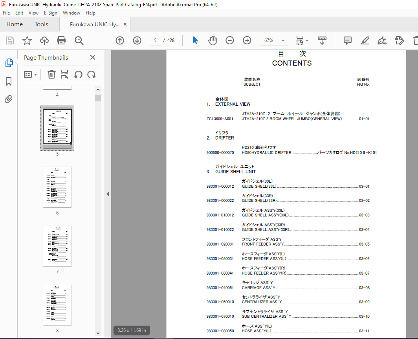418x339 pixels.
Task: Close the Page Thumbnails panel
Action: click(93, 57)
